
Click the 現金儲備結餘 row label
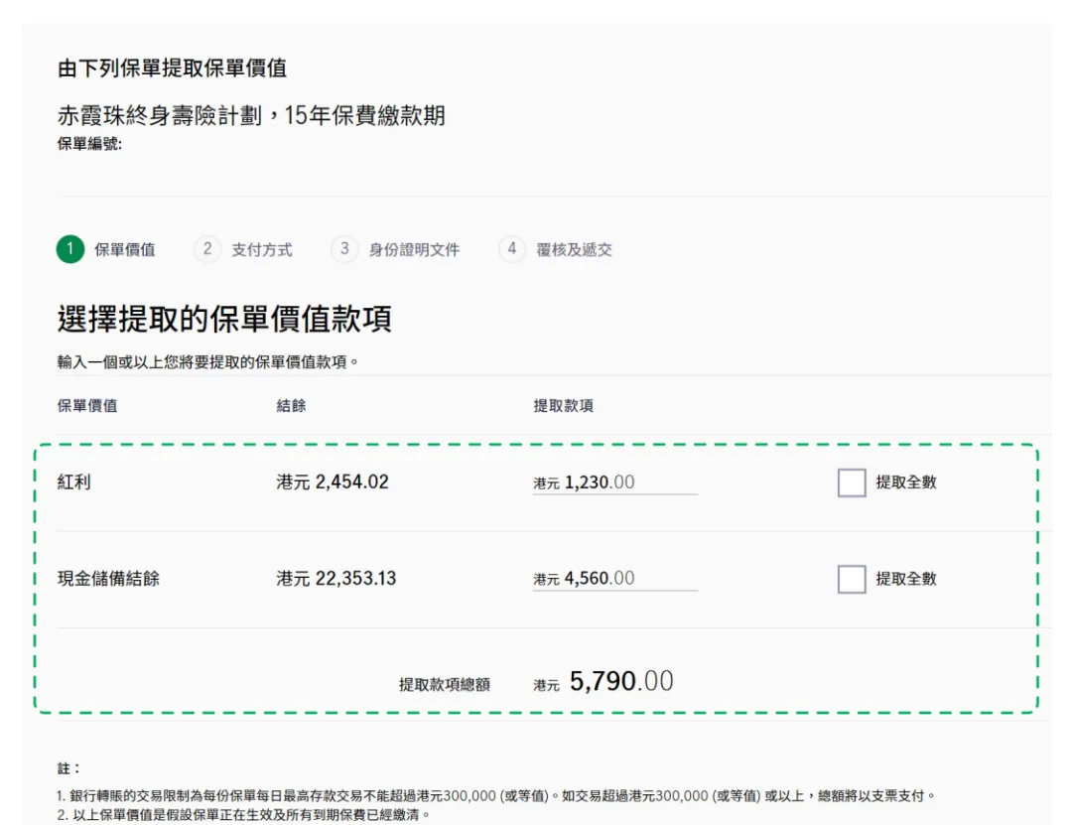click(x=108, y=579)
